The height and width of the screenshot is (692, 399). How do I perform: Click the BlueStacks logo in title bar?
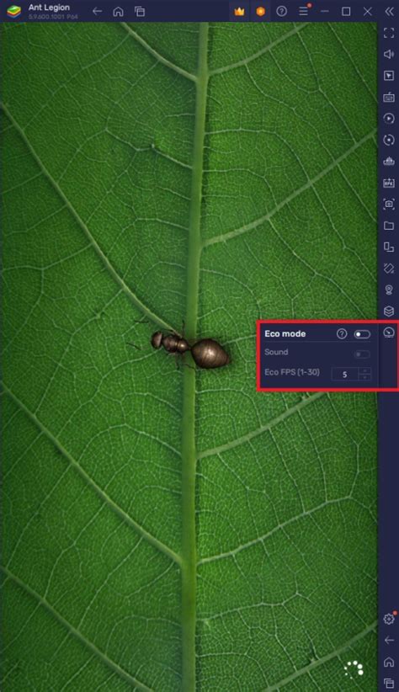pos(14,12)
